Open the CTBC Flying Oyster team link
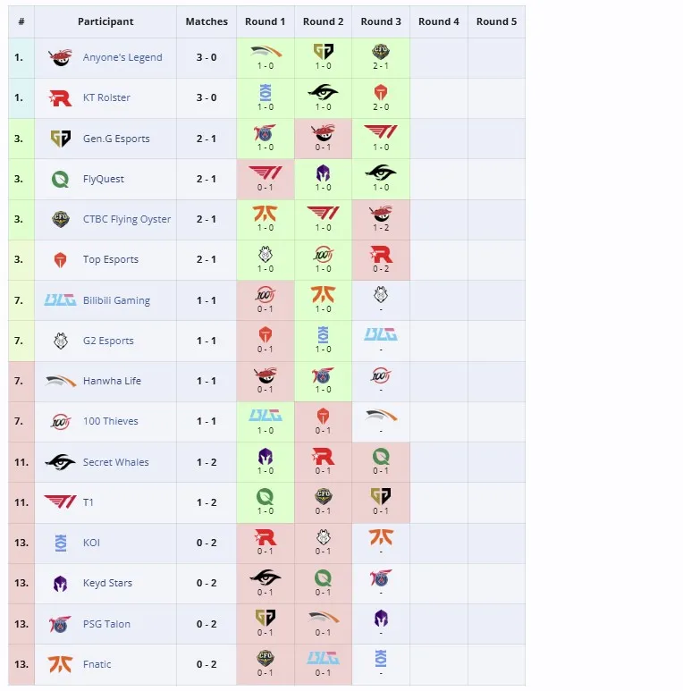 click(x=127, y=219)
